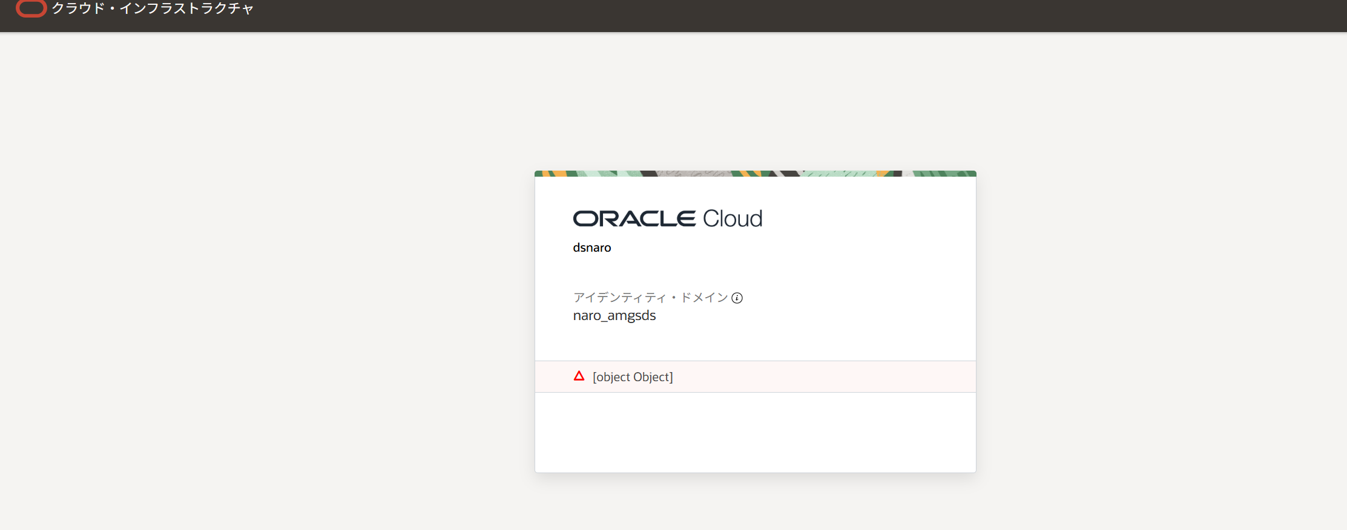The width and height of the screenshot is (1347, 530).
Task: Click the クラウド・インフラストラクチャ header title
Action: (153, 8)
